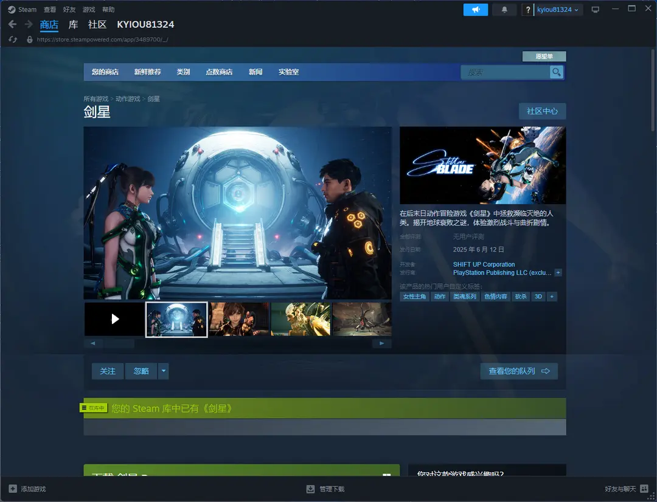Open the kyiou81324 account dropdown
Image resolution: width=657 pixels, height=502 pixels.
click(558, 10)
